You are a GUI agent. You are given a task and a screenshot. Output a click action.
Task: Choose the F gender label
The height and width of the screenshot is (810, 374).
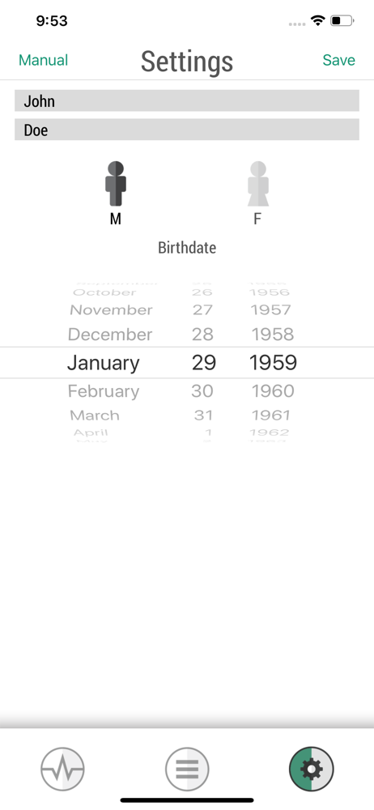coord(257,219)
